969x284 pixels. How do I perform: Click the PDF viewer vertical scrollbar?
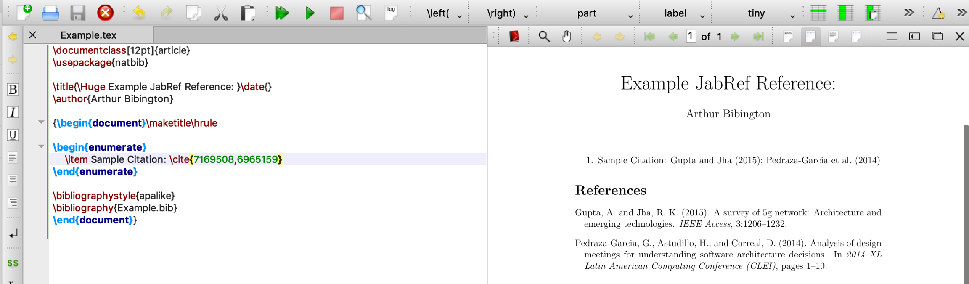click(x=966, y=202)
